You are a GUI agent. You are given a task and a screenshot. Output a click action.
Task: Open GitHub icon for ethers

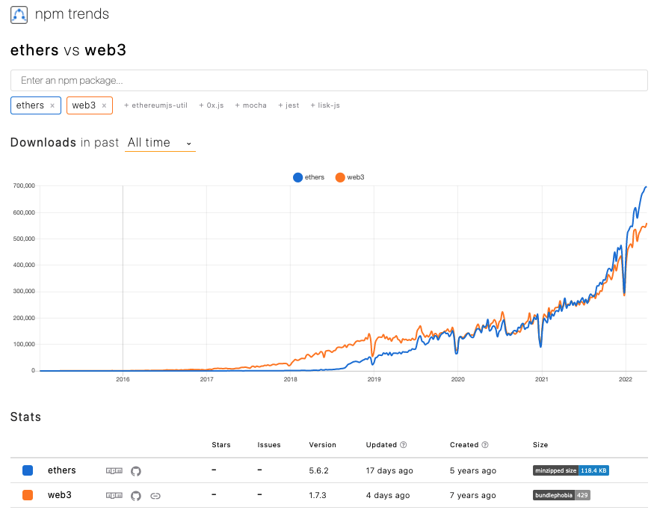tap(136, 471)
